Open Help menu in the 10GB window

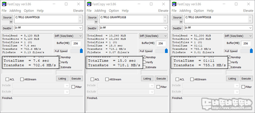pyautogui.click(x=125, y=11)
